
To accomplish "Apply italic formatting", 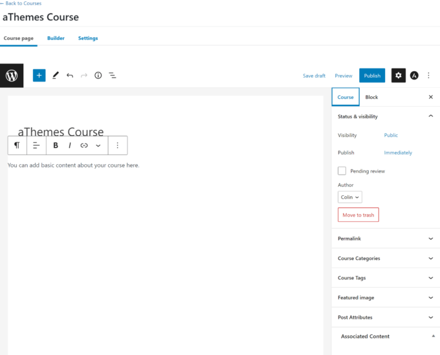I will (70, 145).
